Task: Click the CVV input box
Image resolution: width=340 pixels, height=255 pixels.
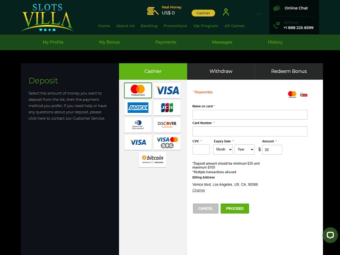Action: [x=201, y=149]
